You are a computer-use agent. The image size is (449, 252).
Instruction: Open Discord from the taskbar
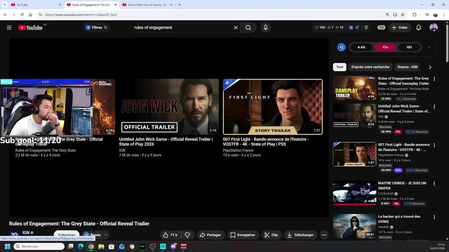[173, 246]
